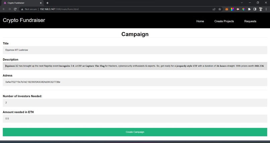The width and height of the screenshot is (270, 143).
Task: Focus the Description text field
Action: (x=135, y=66)
